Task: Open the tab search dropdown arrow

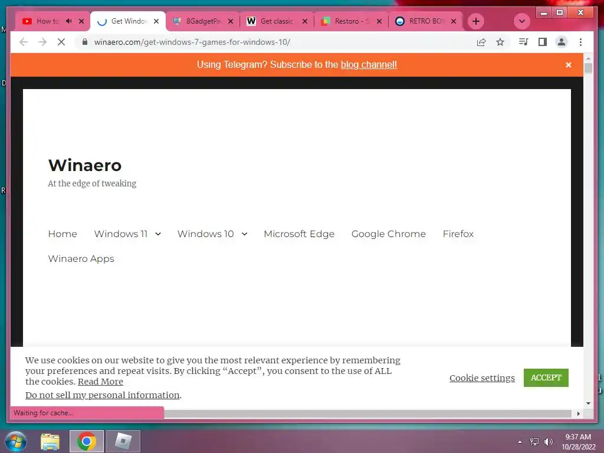Action: (522, 21)
